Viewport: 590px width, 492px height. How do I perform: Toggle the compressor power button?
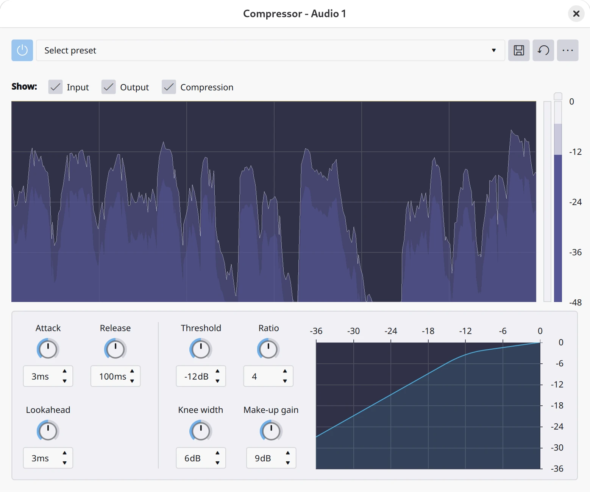pyautogui.click(x=22, y=50)
